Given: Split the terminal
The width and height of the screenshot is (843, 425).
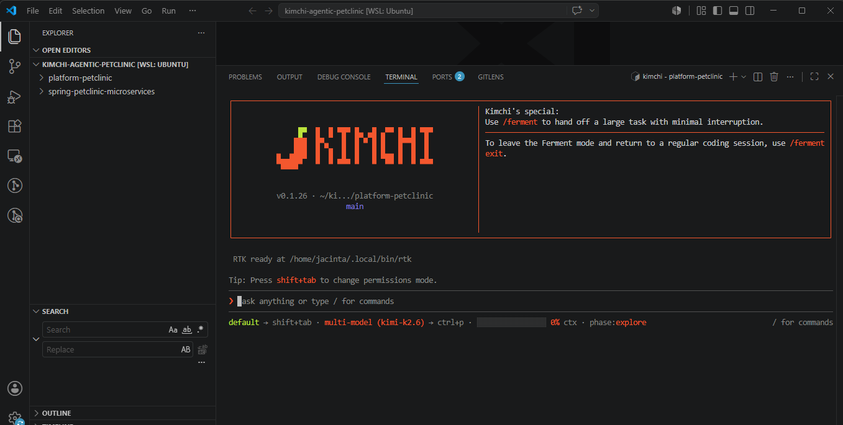Looking at the screenshot, I should tap(758, 77).
